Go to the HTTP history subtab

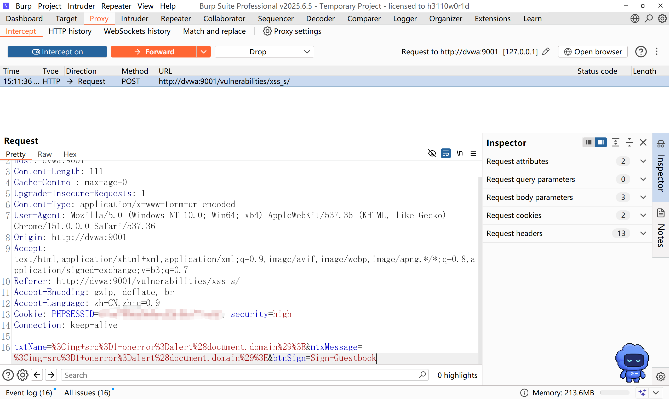point(70,31)
